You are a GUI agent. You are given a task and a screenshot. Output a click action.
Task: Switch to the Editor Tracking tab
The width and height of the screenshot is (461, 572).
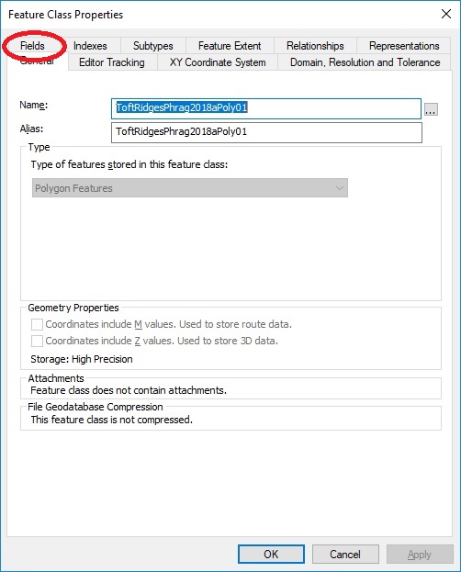tap(112, 62)
